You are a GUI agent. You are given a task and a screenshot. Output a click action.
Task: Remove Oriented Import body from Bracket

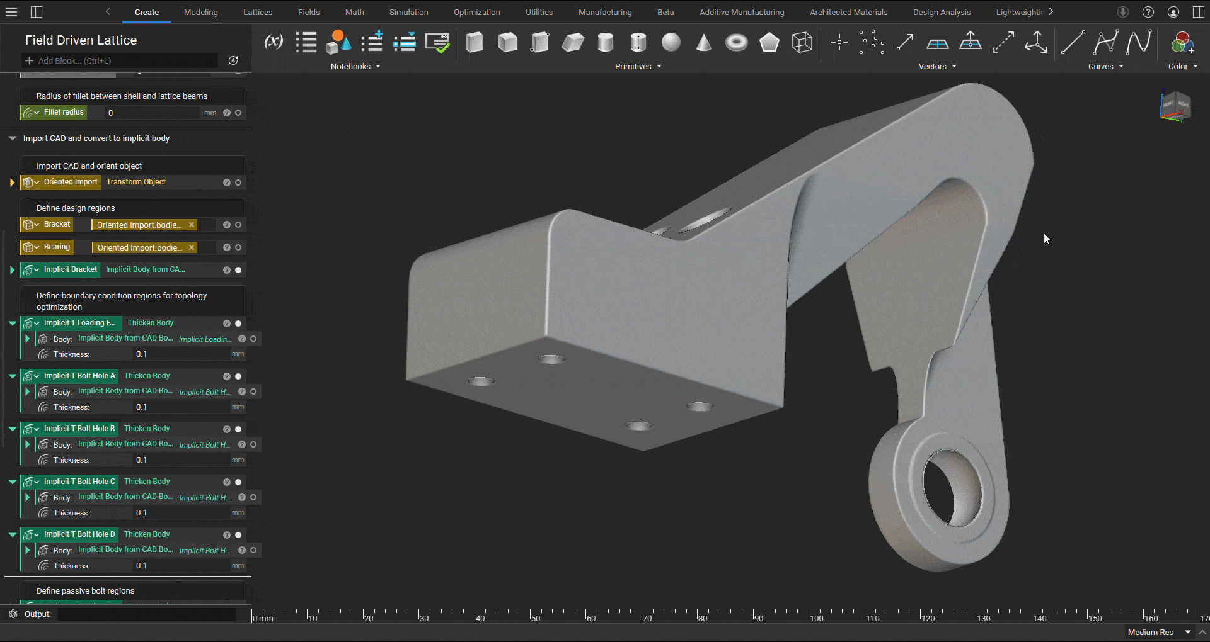pyautogui.click(x=192, y=225)
